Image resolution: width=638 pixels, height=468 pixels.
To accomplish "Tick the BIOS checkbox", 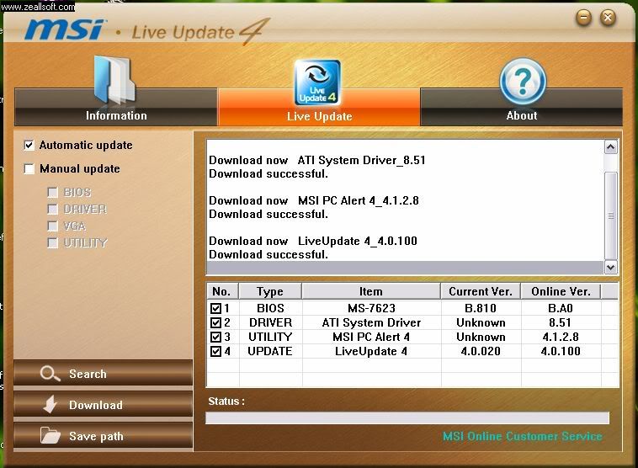I will 52,192.
